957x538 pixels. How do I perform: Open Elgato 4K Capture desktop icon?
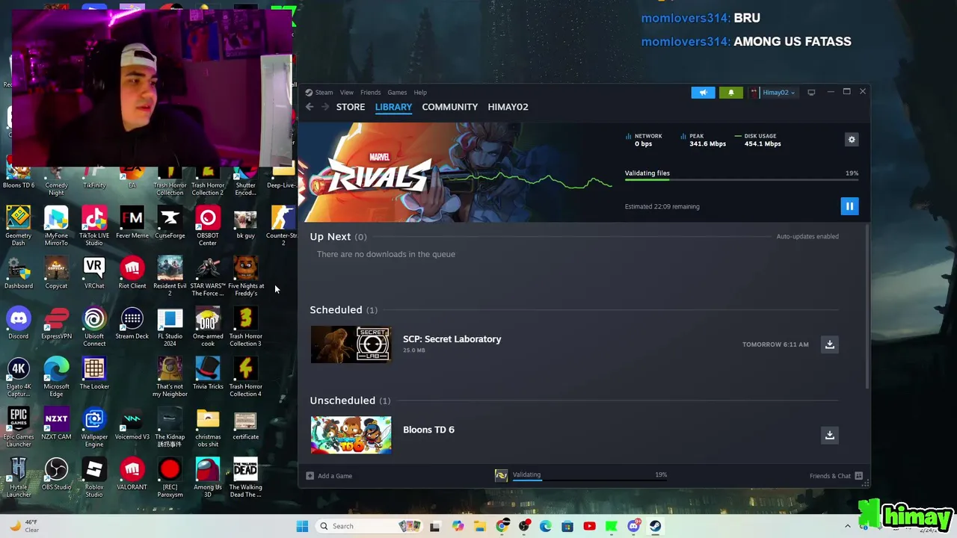19,377
